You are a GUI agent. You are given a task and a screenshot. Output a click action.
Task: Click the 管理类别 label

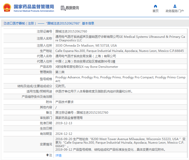tap(46, 72)
